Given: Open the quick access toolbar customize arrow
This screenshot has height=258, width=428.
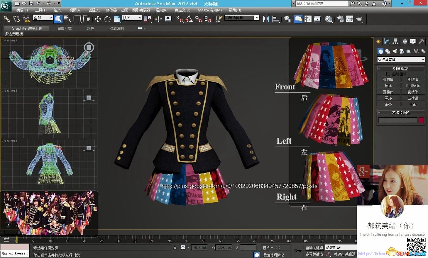Looking at the screenshot, I should pos(59,3).
